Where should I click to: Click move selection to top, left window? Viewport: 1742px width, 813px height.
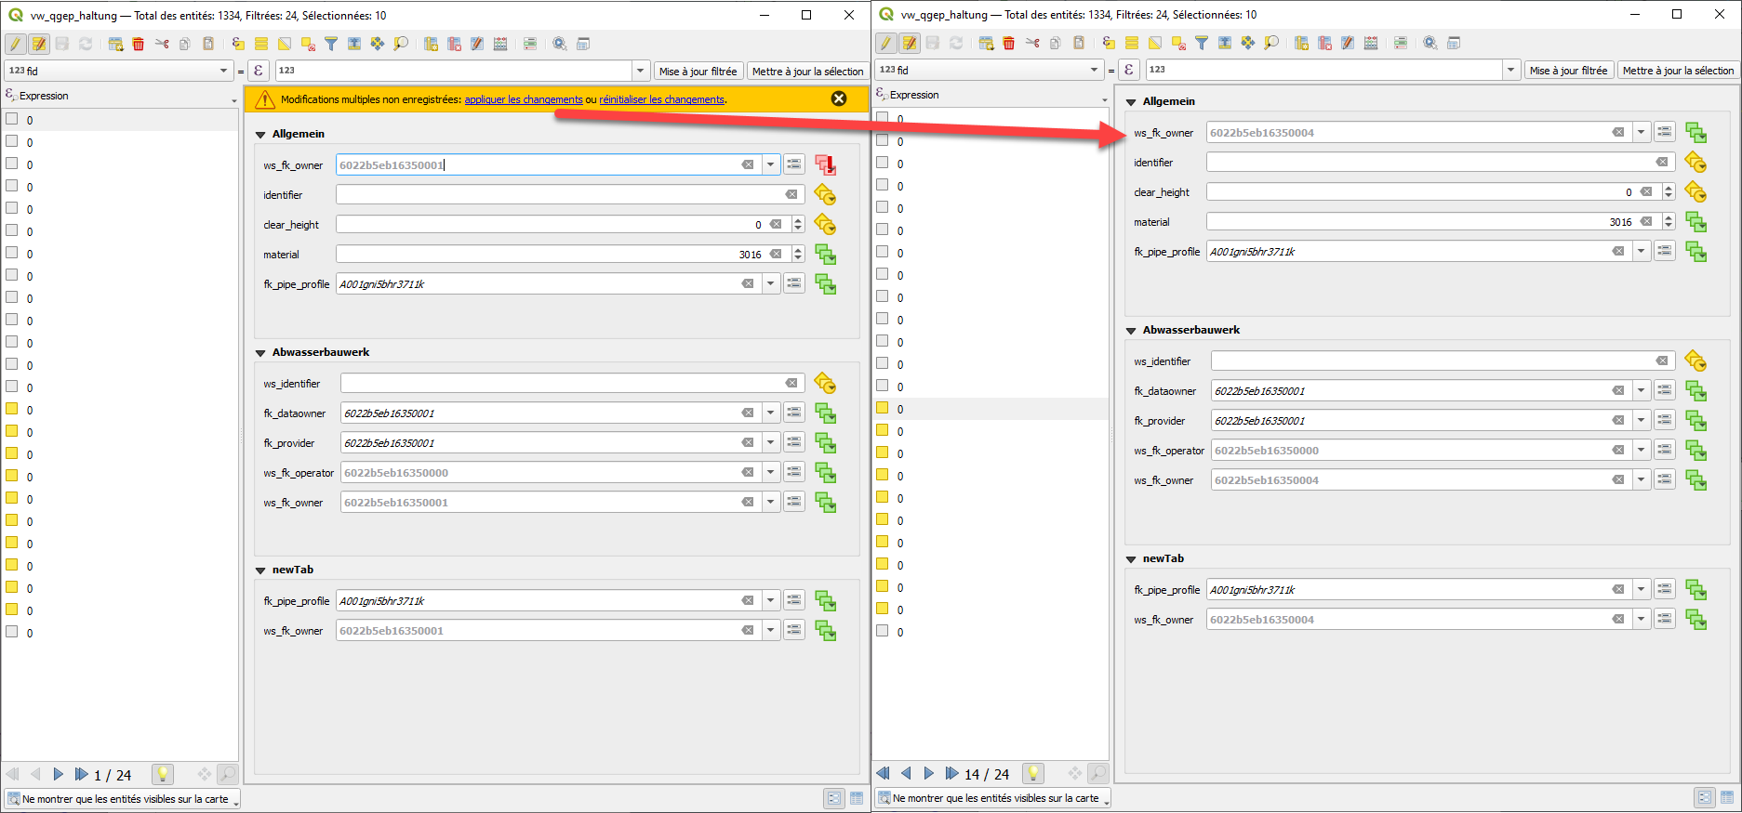coord(354,44)
